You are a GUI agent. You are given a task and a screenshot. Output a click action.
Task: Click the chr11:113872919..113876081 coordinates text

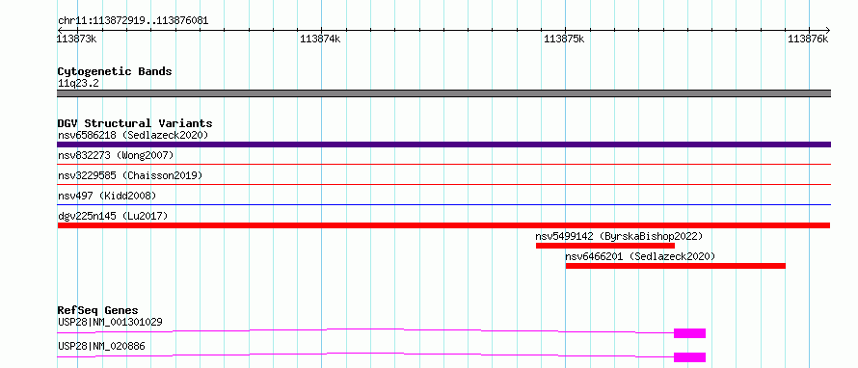[133, 21]
